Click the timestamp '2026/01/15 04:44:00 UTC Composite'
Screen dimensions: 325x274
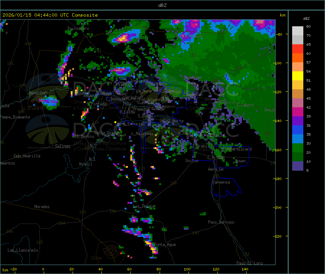point(50,15)
